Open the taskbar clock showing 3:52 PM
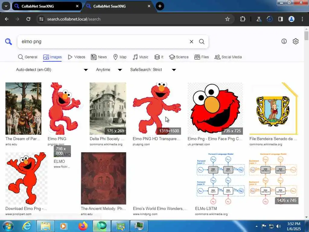 click(x=294, y=226)
